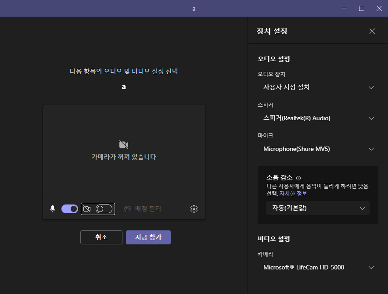Click the 소음 감소 info icon
Screen dimensions: 388x294
pos(298,178)
